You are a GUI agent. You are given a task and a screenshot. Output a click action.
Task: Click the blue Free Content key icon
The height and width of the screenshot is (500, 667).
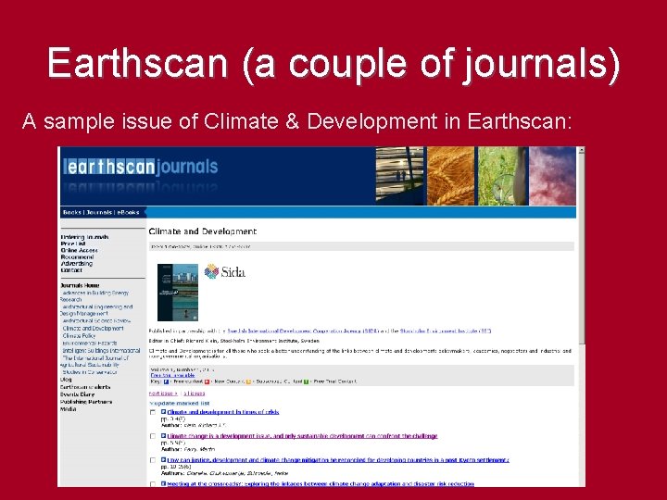167,381
